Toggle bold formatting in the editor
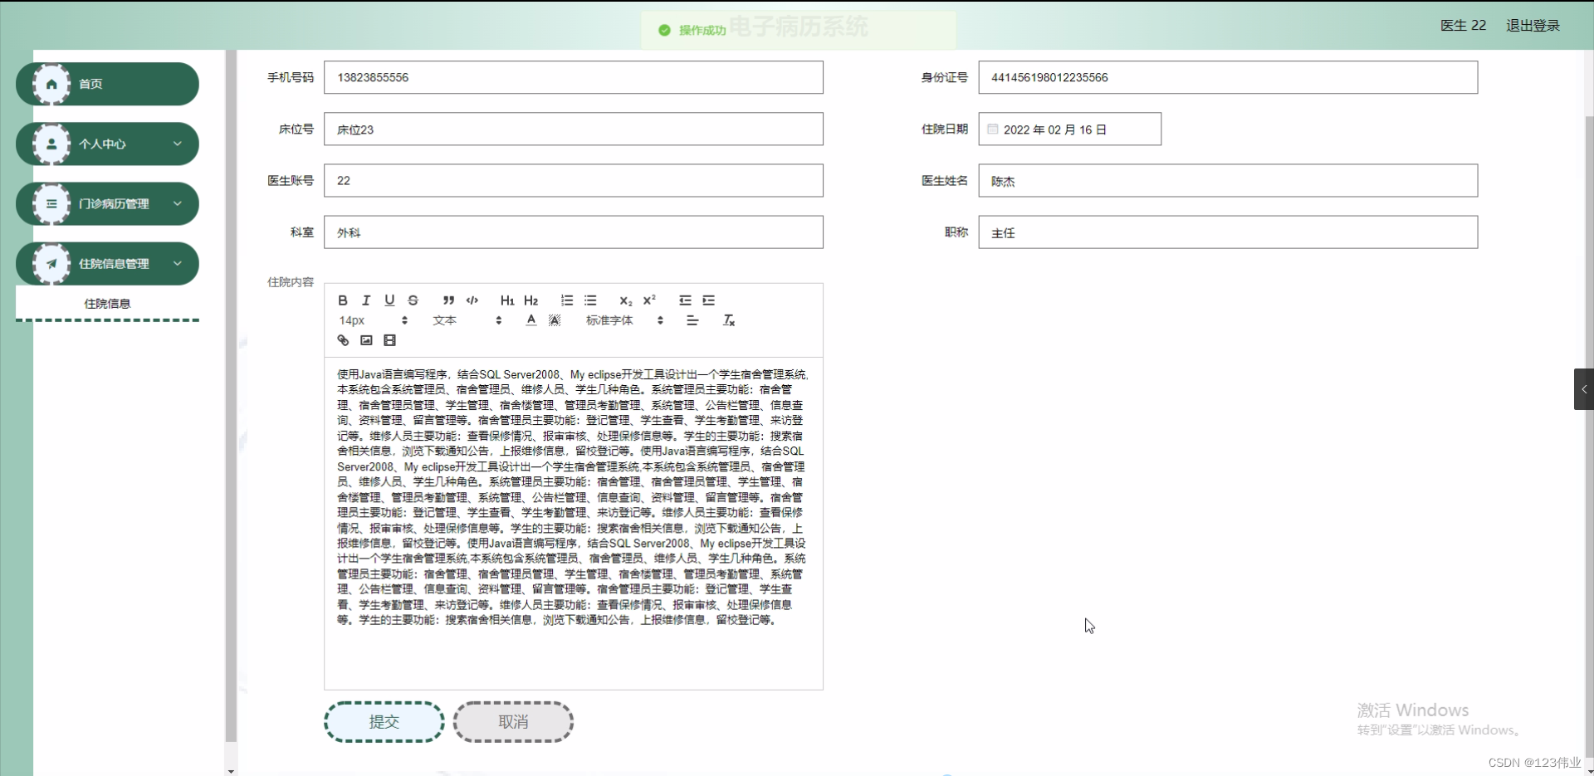The width and height of the screenshot is (1594, 776). click(x=343, y=300)
